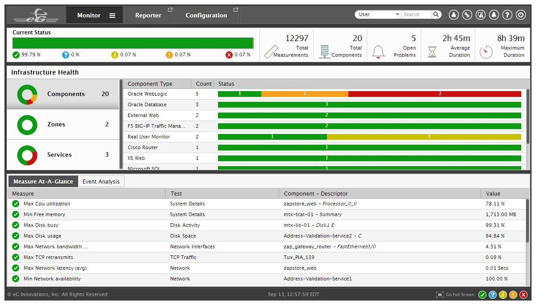The width and height of the screenshot is (536, 305).
Task: Click the red X icon in Current Status
Action: point(229,55)
